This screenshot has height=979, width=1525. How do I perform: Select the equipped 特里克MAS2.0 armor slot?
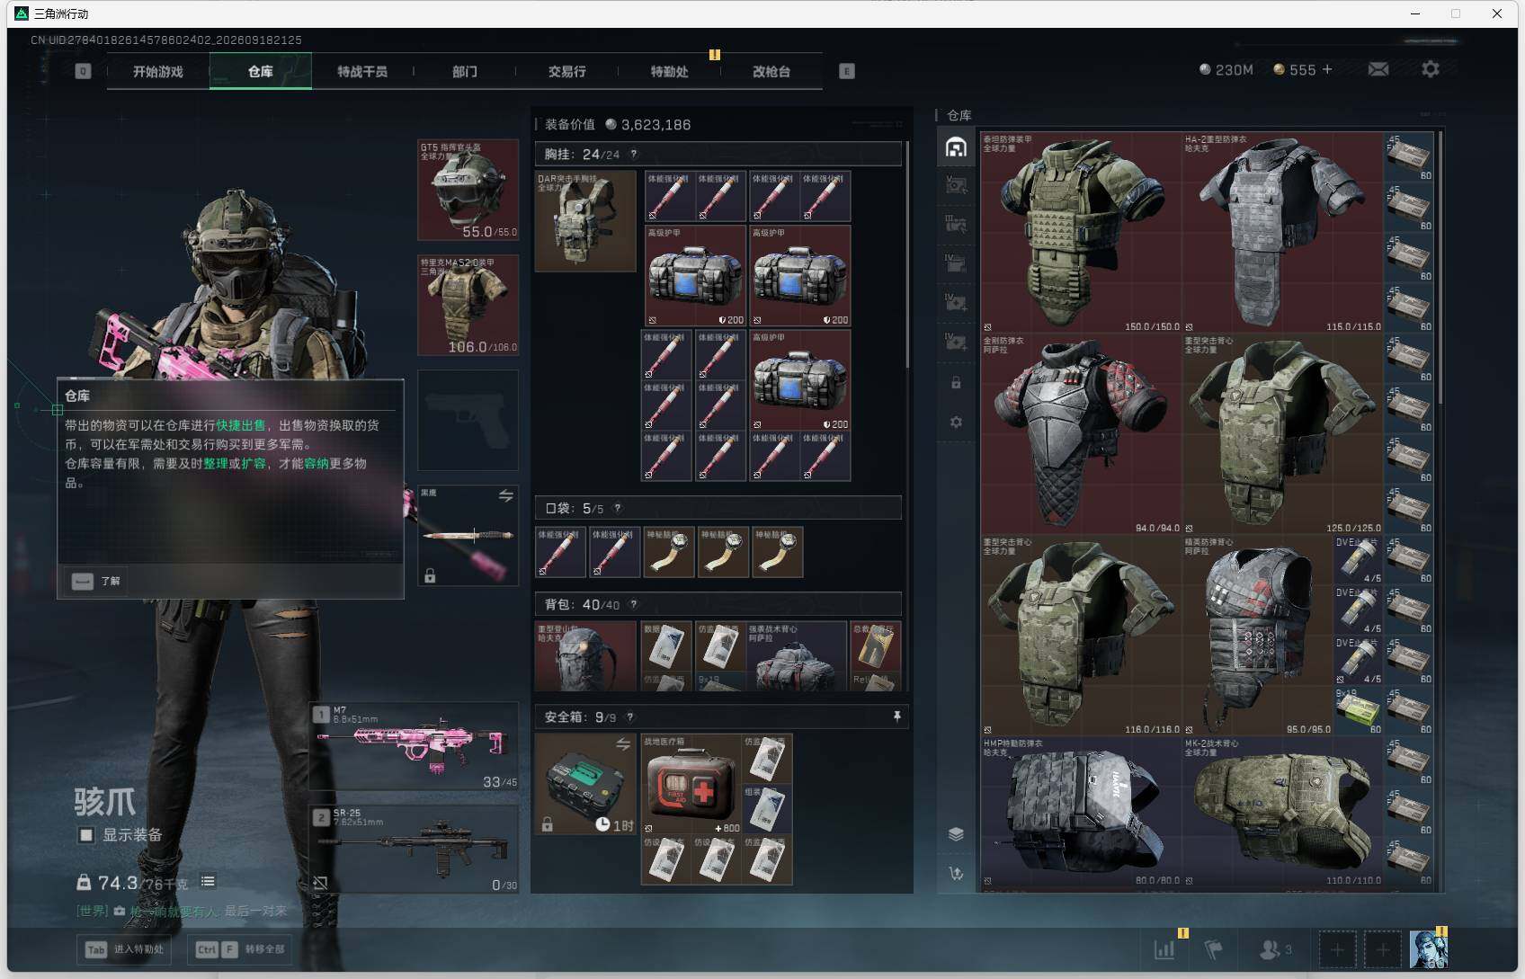(468, 305)
